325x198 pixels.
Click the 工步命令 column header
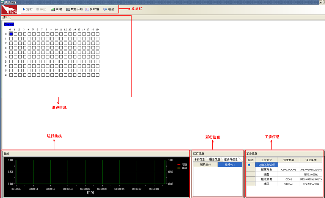coord(266,160)
